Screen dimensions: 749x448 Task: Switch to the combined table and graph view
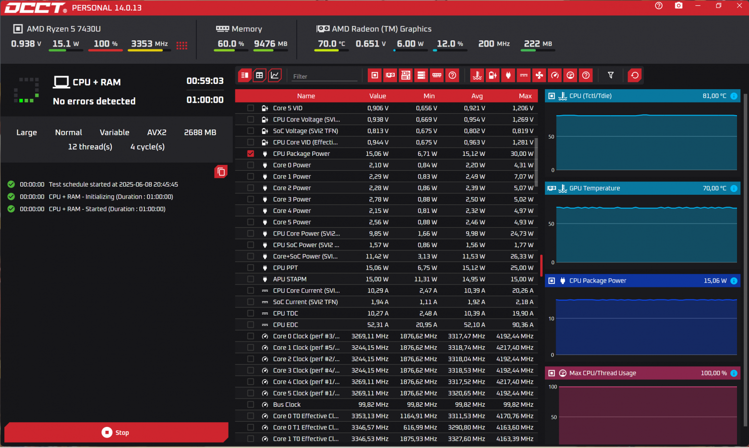[x=244, y=75]
